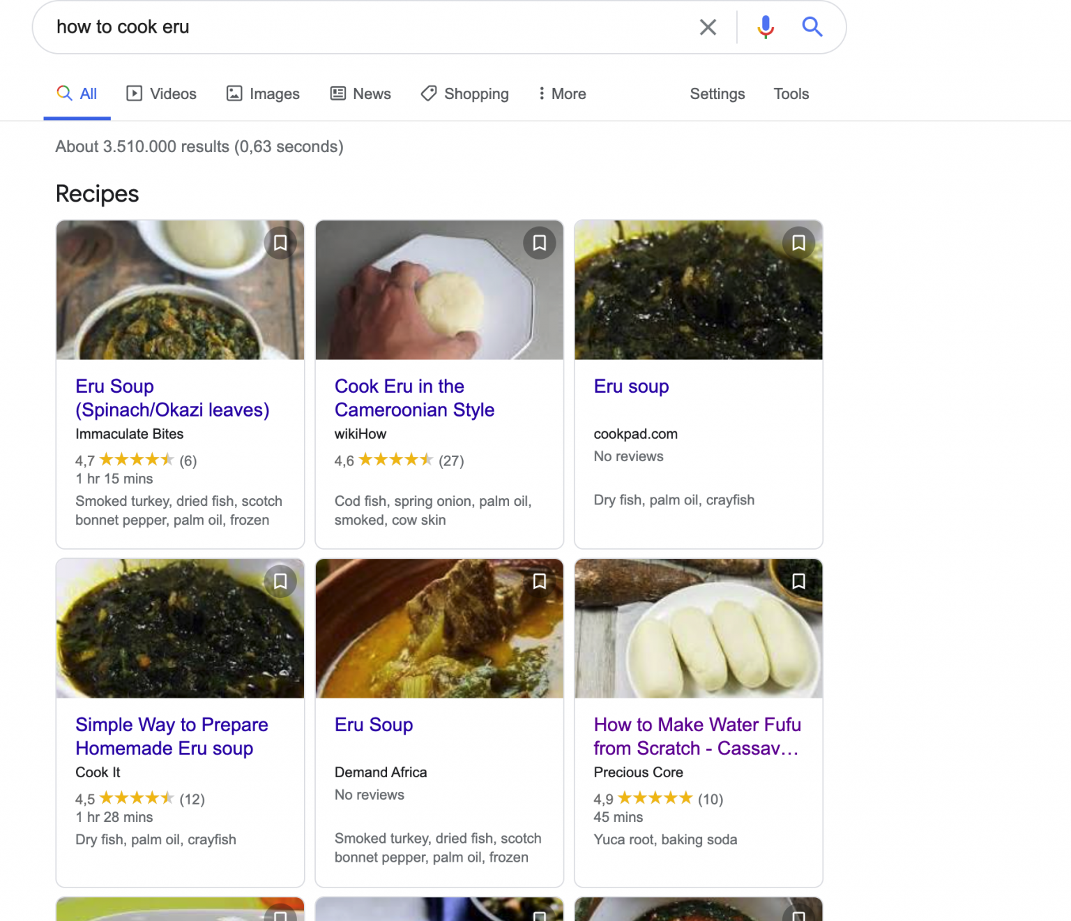1071x921 pixels.
Task: Open How to Make Water Fufu from Scratch link
Action: (697, 736)
